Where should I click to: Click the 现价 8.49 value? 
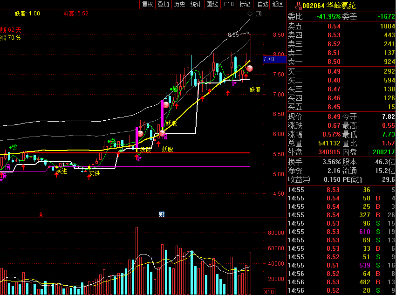pos(334,117)
